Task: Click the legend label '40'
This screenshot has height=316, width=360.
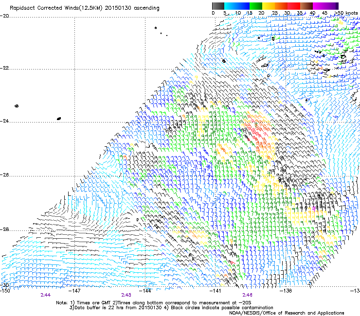Action: click(312, 13)
